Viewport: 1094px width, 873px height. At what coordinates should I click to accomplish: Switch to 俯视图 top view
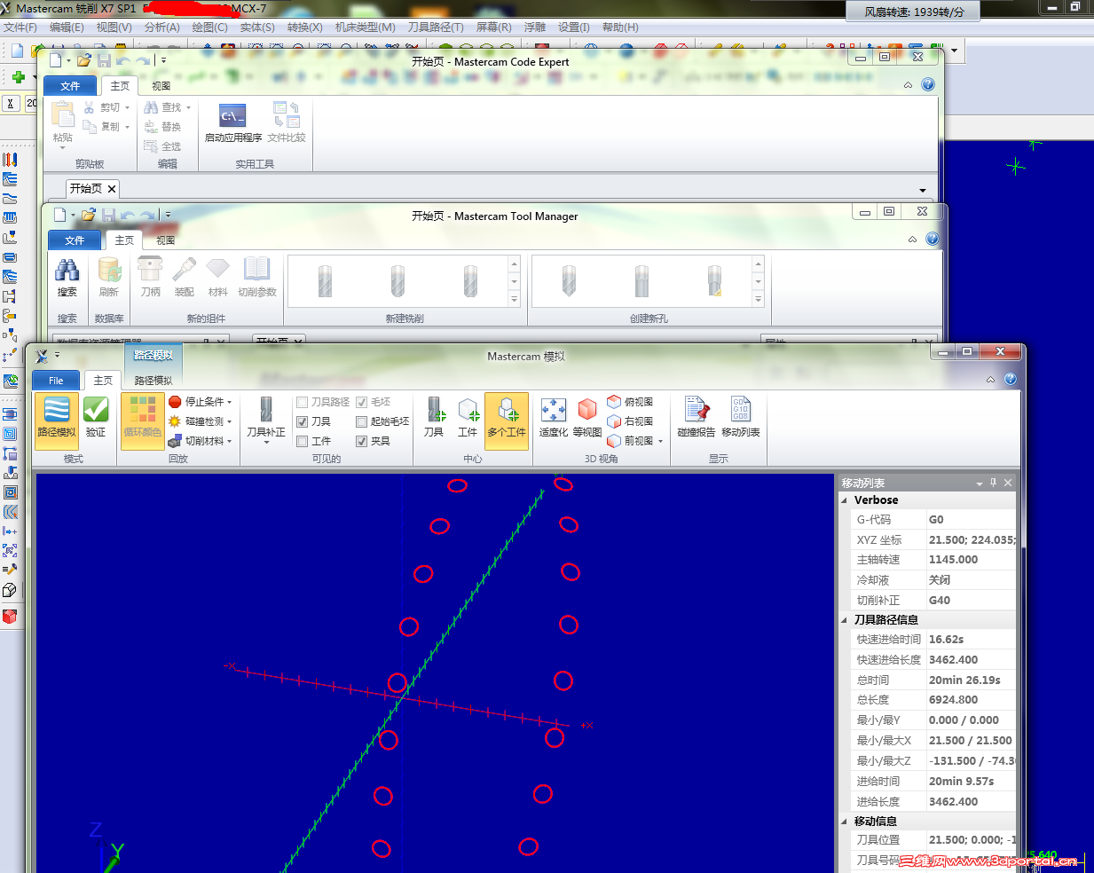[x=630, y=402]
